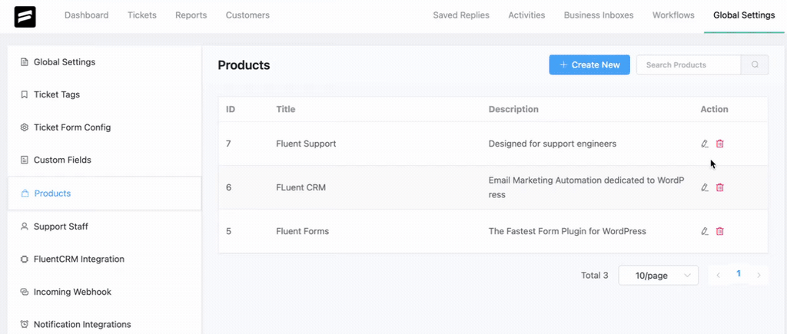Open the Reports tab
The width and height of the screenshot is (787, 334).
point(191,15)
